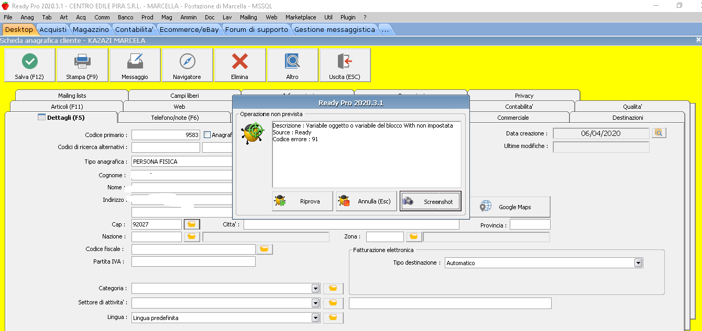This screenshot has width=702, height=331.
Task: Switch to the Magazzino workspace tab
Action: (x=91, y=29)
